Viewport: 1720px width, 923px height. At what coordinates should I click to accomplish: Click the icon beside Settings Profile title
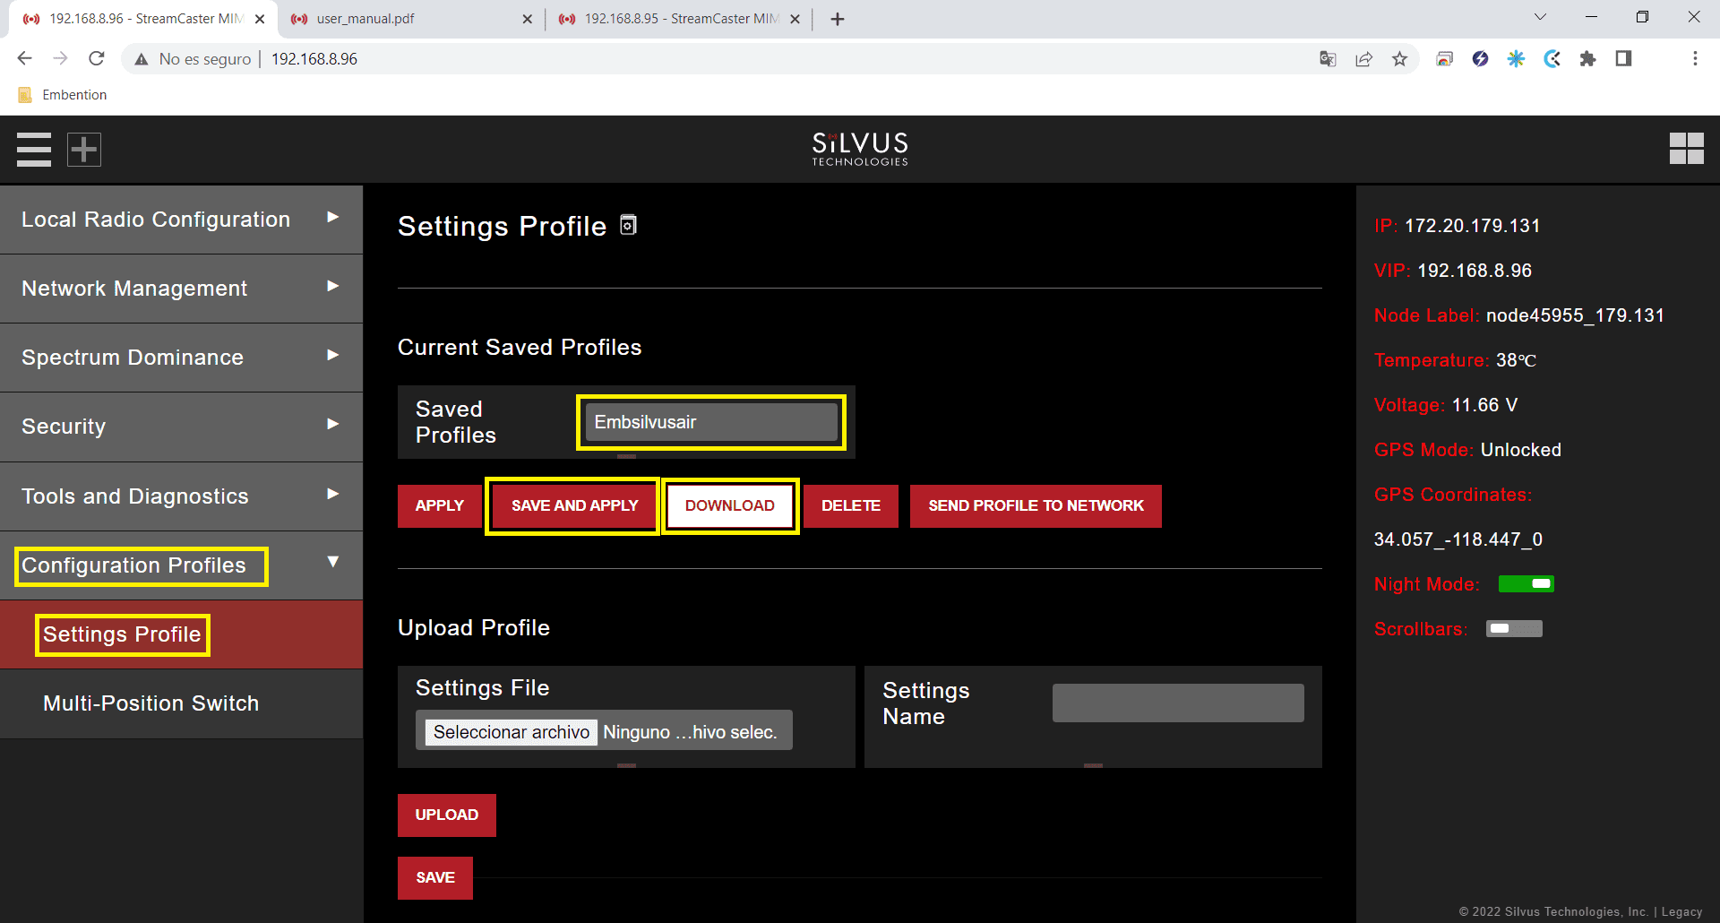[x=629, y=225]
